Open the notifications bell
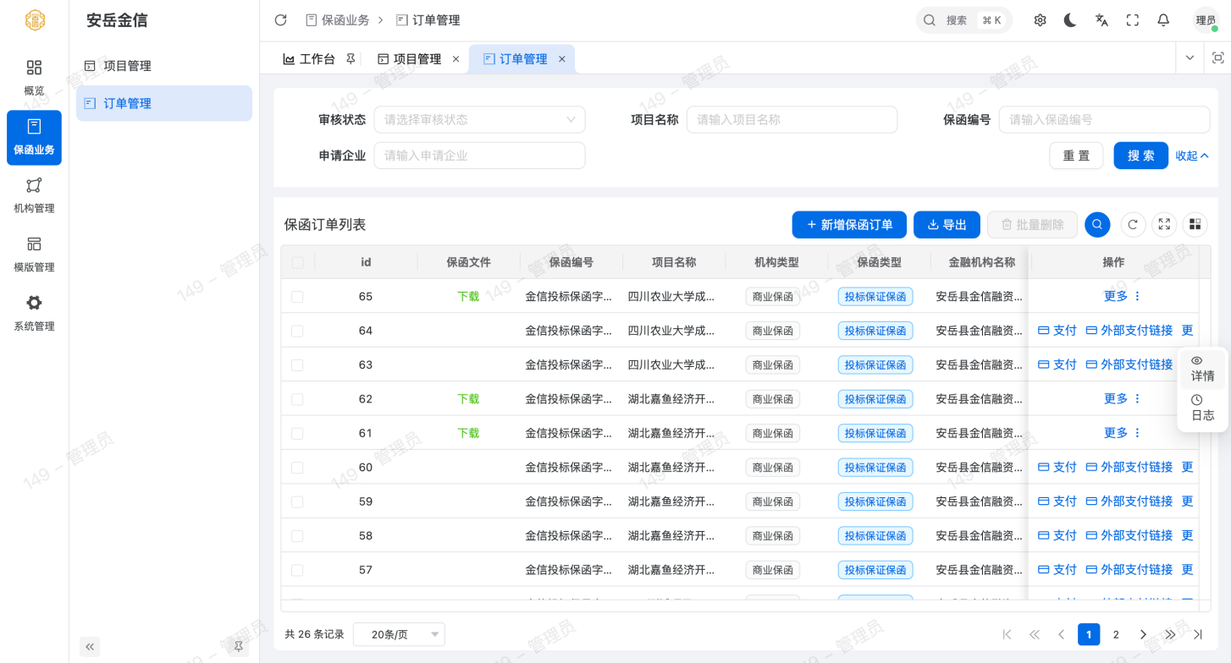Image resolution: width=1231 pixels, height=663 pixels. [1163, 20]
